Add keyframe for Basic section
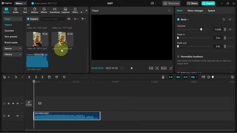 point(230,19)
